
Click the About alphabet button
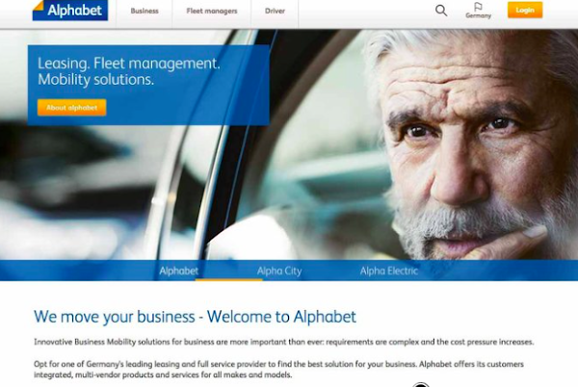coord(72,108)
